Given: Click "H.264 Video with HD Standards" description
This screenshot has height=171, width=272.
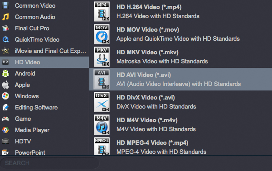Looking at the screenshot, I should [158, 16].
